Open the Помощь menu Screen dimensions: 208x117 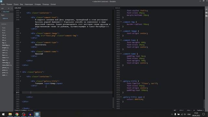coord(45,4)
